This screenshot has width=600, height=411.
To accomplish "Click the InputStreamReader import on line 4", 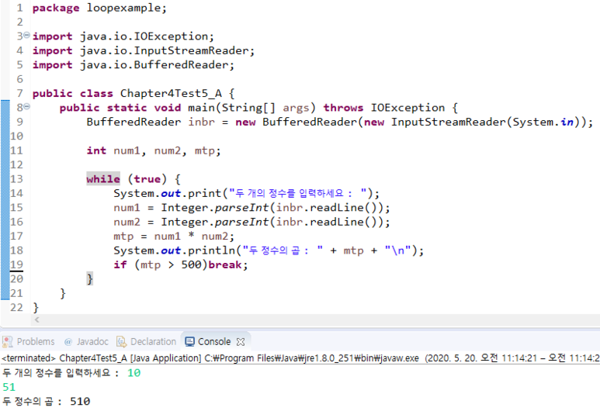I will coord(143,50).
